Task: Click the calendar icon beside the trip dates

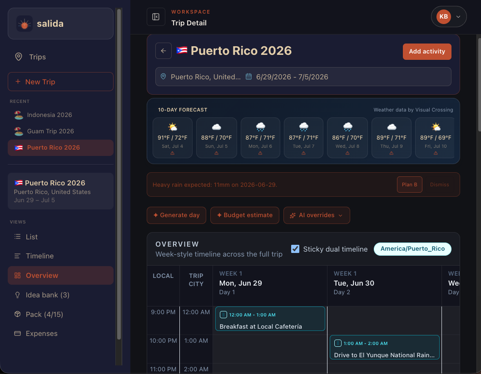Action: [249, 77]
